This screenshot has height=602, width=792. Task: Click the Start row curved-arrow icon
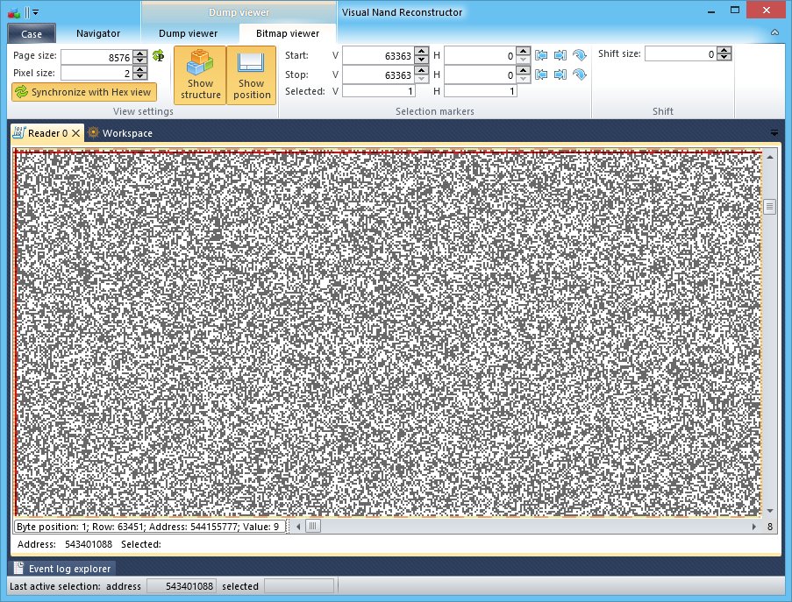pos(580,55)
